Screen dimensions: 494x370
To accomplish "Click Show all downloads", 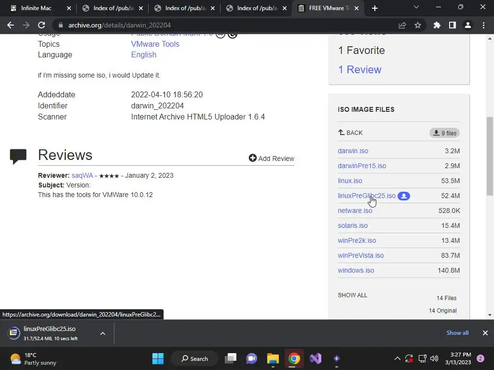I will tap(457, 333).
